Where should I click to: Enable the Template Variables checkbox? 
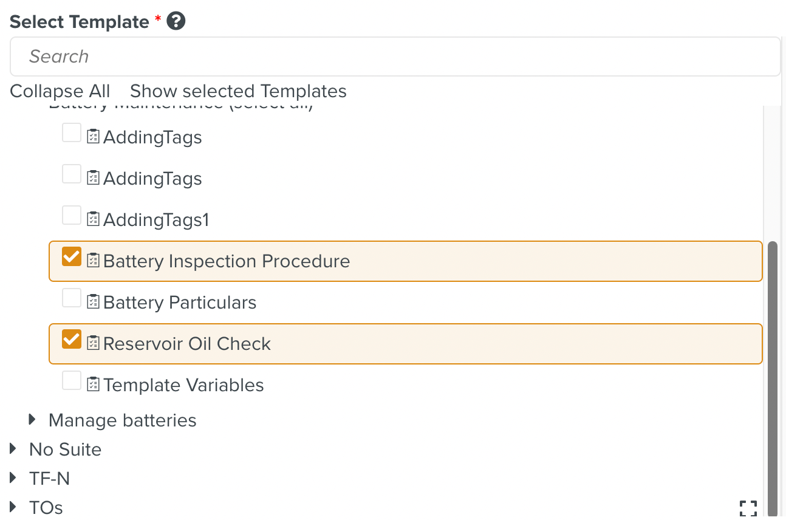click(71, 380)
